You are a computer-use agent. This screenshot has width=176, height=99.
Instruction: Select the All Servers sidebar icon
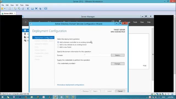pyautogui.click(x=25, y=37)
